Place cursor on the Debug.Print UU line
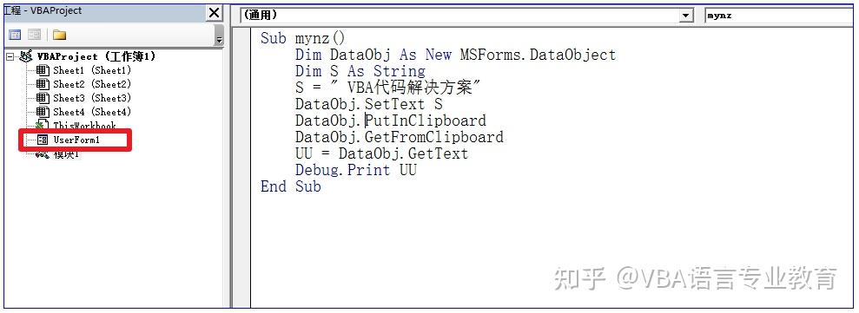The width and height of the screenshot is (859, 313). pos(355,170)
